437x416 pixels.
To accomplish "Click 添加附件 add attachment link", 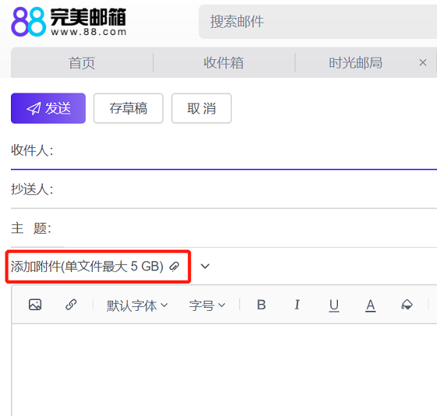I will [x=87, y=266].
